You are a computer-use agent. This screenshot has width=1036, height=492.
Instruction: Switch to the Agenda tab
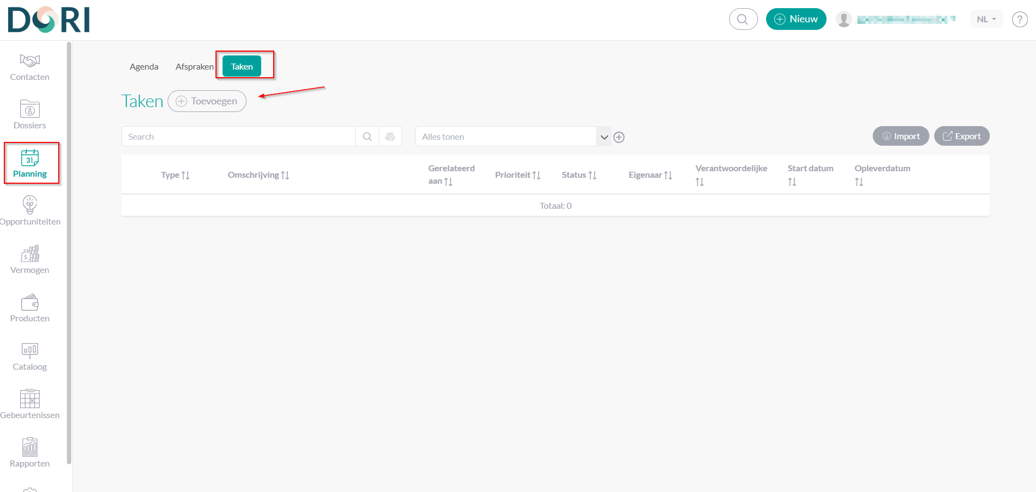[144, 67]
